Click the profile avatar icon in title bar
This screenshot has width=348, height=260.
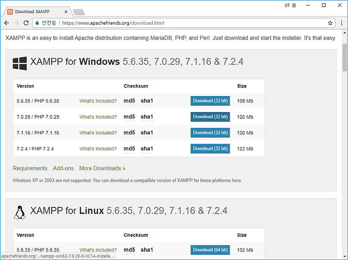coord(294,5)
